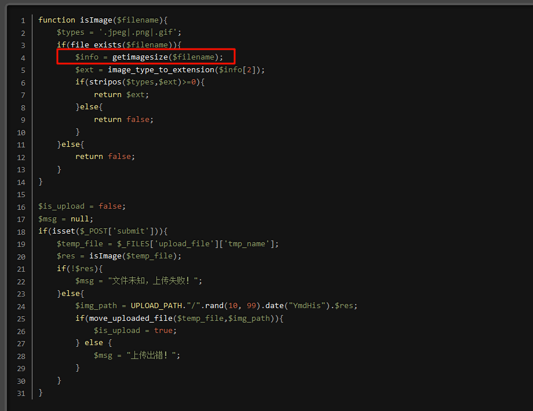Click UPLOAD_PATH on line 24
Screen dimensions: 533x411
pos(156,306)
